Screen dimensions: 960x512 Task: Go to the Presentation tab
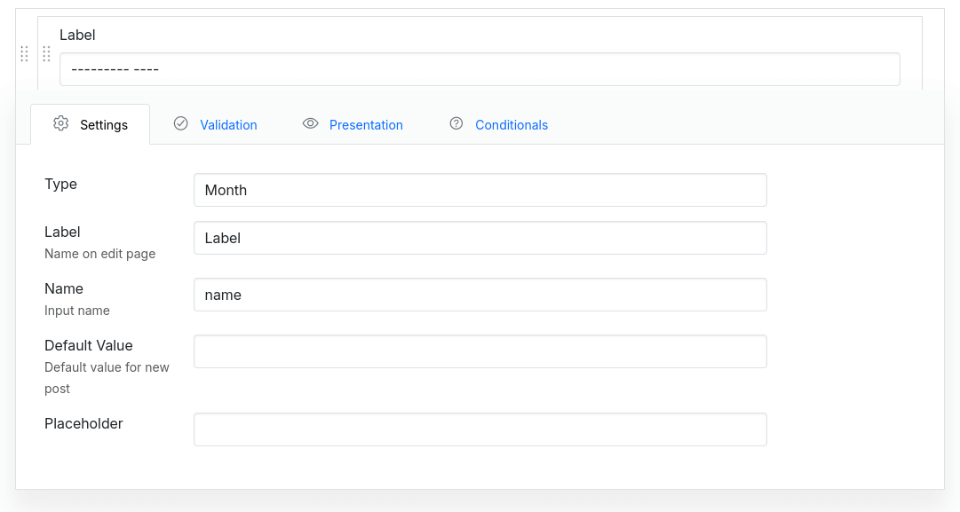coord(366,125)
